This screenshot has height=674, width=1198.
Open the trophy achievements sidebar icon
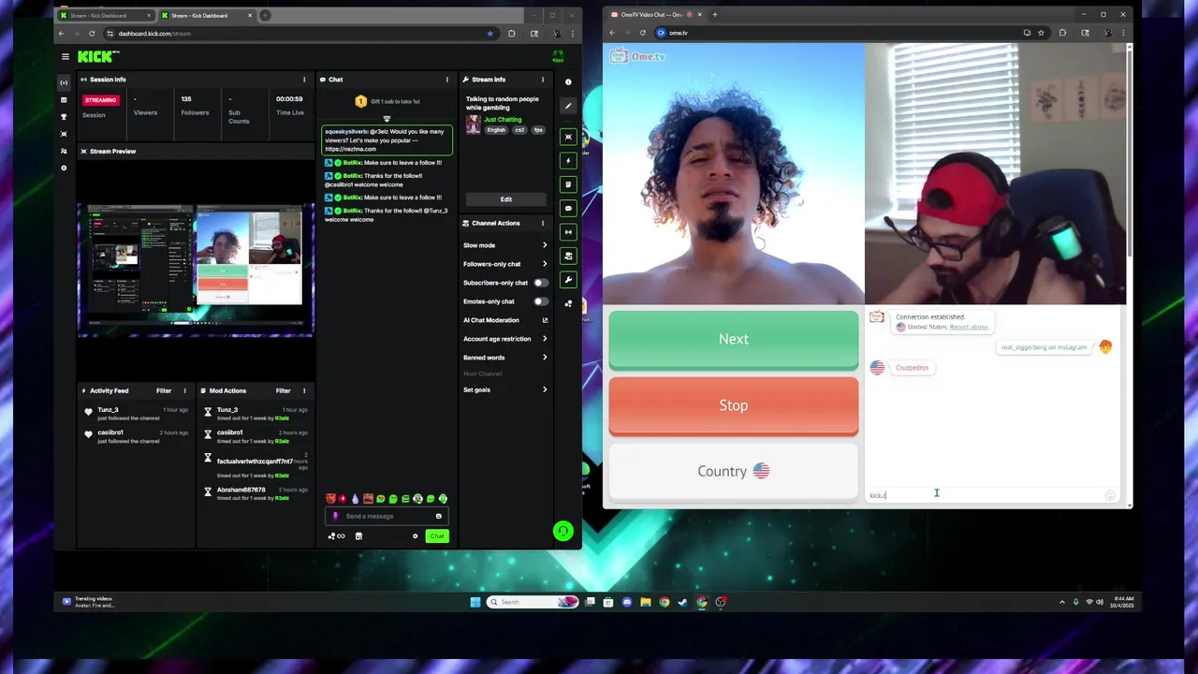click(x=64, y=117)
